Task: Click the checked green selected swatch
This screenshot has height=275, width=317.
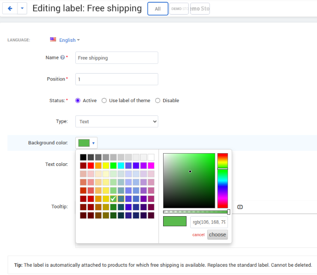Action: (113, 199)
